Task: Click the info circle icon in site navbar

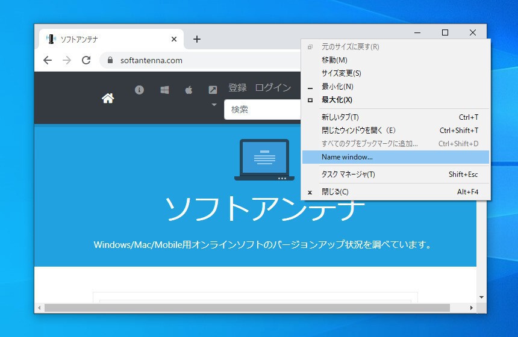Action: point(139,90)
